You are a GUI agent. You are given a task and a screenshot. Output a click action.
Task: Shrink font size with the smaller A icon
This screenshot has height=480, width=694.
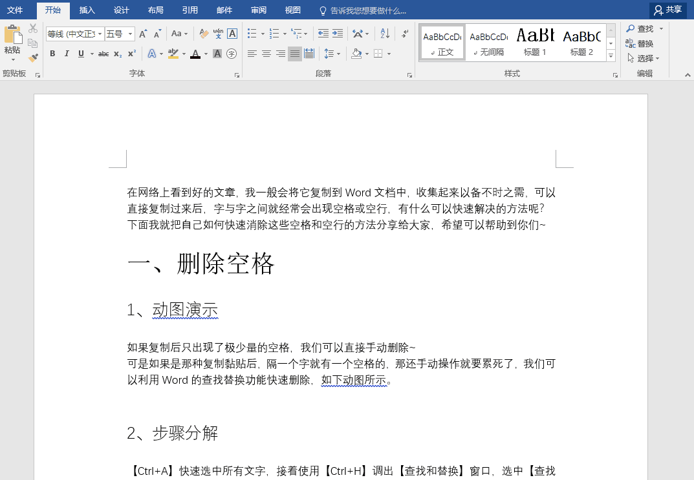(158, 34)
